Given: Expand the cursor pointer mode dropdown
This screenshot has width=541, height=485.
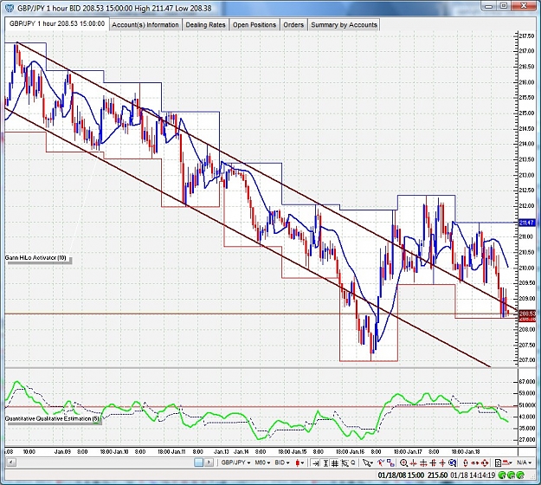Looking at the screenshot, I should [x=368, y=462].
